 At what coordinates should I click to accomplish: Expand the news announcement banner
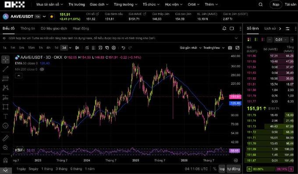point(236,38)
